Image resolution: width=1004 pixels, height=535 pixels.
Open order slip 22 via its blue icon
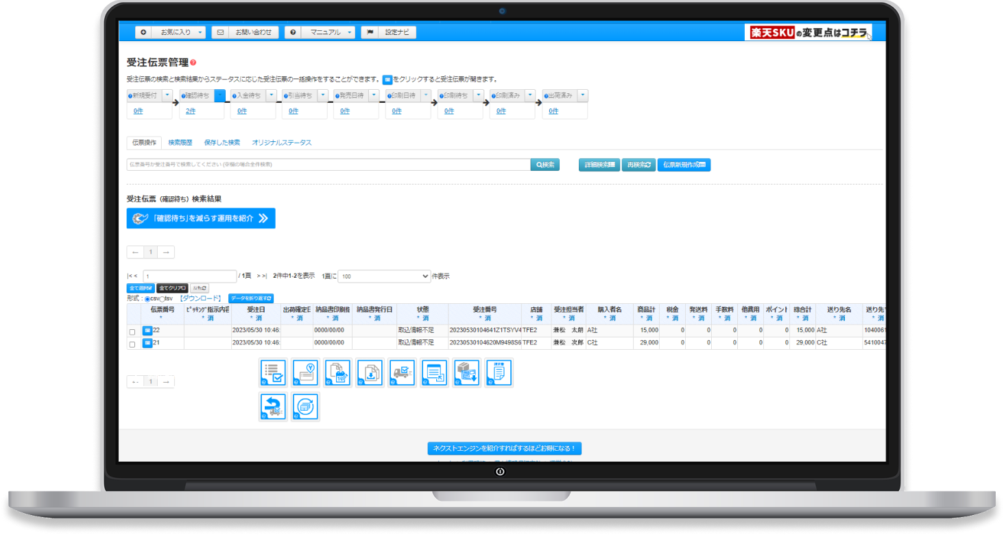tap(147, 331)
